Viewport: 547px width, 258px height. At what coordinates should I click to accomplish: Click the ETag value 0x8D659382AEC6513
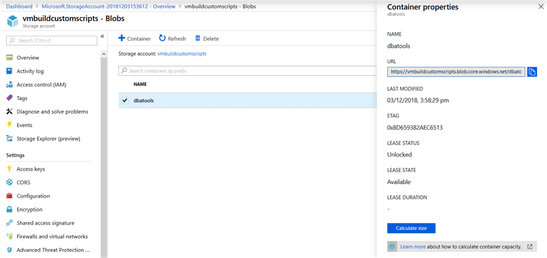point(415,127)
